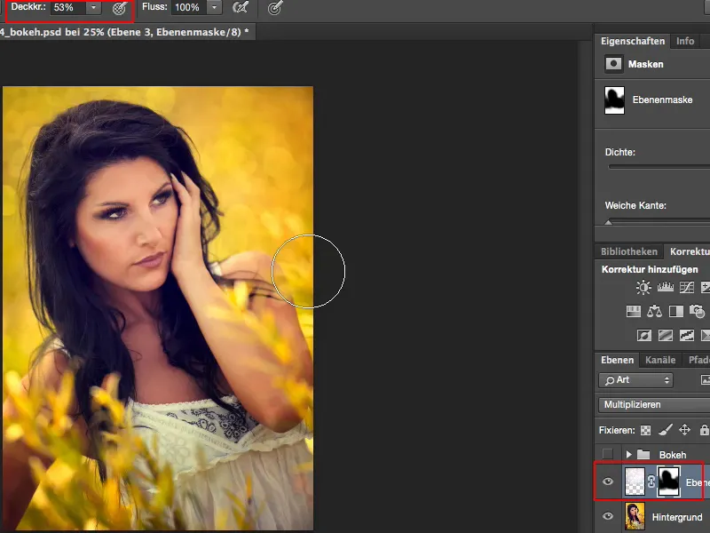Click the Weiche Kante slider handle
The width and height of the screenshot is (710, 533).
click(x=608, y=222)
